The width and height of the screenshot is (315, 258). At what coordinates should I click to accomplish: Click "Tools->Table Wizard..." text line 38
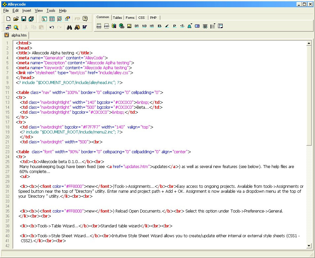pos(58,226)
